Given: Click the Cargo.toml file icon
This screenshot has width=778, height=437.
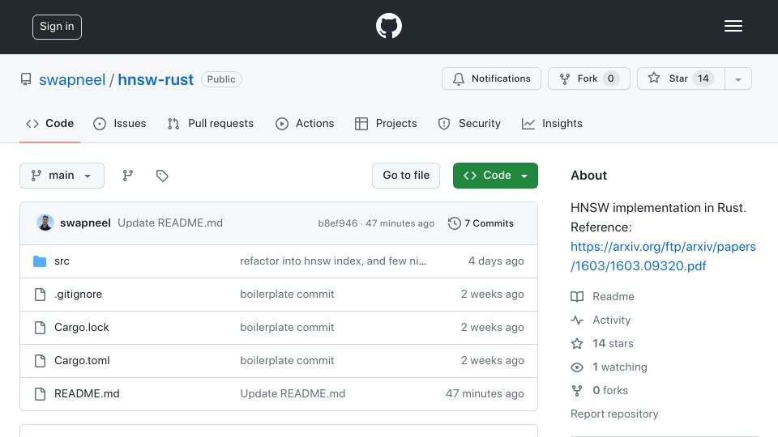Looking at the screenshot, I should pyautogui.click(x=40, y=361).
